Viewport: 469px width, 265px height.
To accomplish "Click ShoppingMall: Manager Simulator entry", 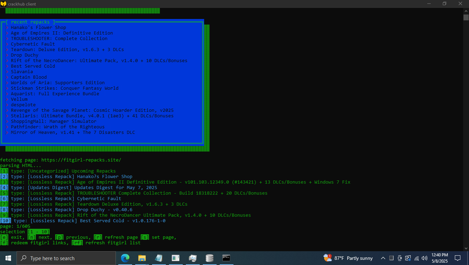I will tap(53, 121).
